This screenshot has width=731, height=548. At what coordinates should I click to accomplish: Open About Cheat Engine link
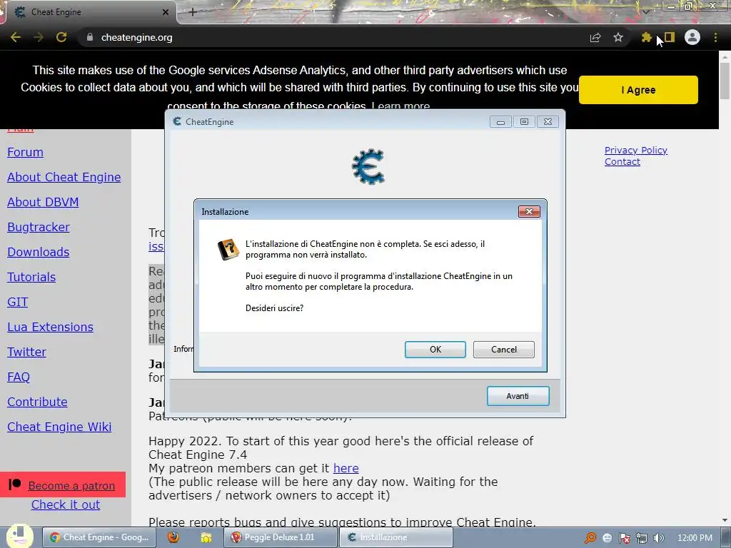tap(64, 177)
